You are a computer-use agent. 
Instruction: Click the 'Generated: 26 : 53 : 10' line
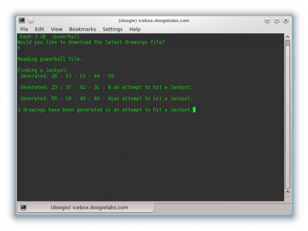tap(67, 76)
